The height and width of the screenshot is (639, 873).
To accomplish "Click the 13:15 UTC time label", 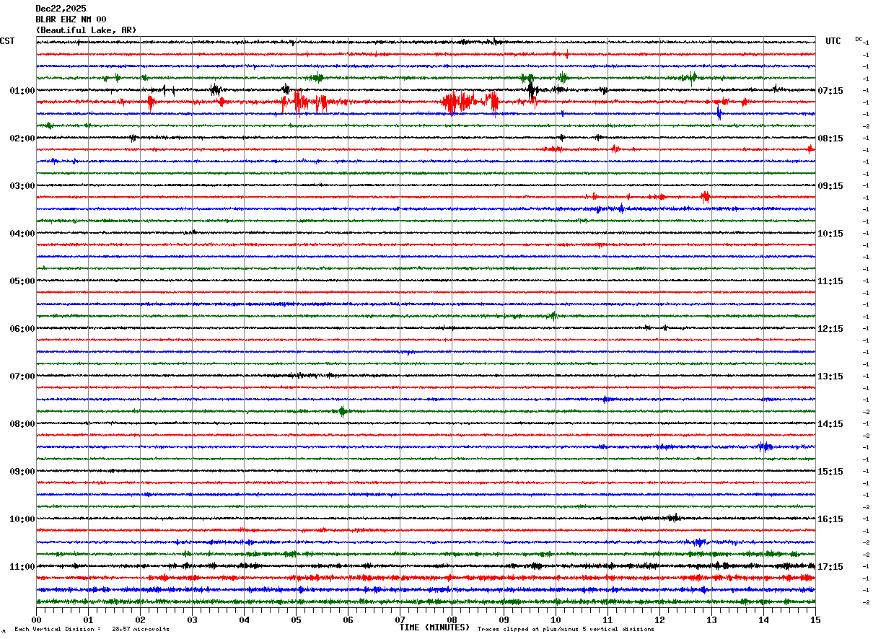I will 831,376.
